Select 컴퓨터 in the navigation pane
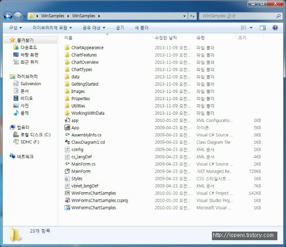This screenshot has height=247, width=286. pyautogui.click(x=23, y=127)
